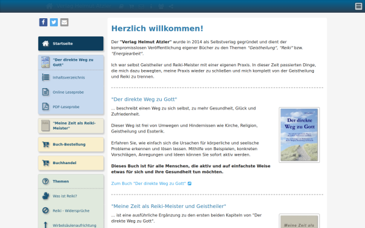365x228 pixels.
Task: Click the question mark icon beside Themen
Action: coord(46,181)
